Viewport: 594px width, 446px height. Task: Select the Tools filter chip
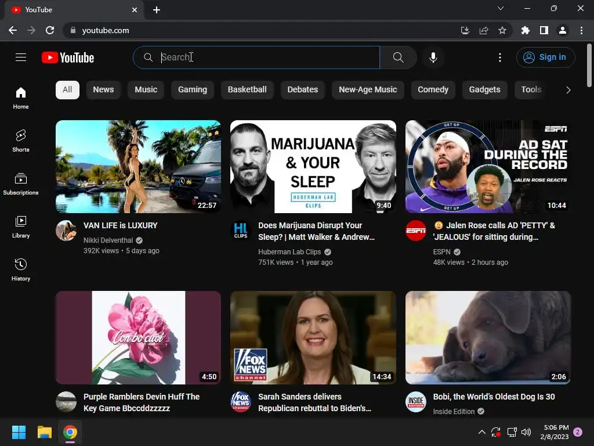(531, 90)
